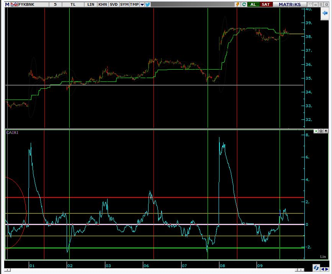Maximize the chart window
Screen dimensions: 332x274
click(321, 4)
